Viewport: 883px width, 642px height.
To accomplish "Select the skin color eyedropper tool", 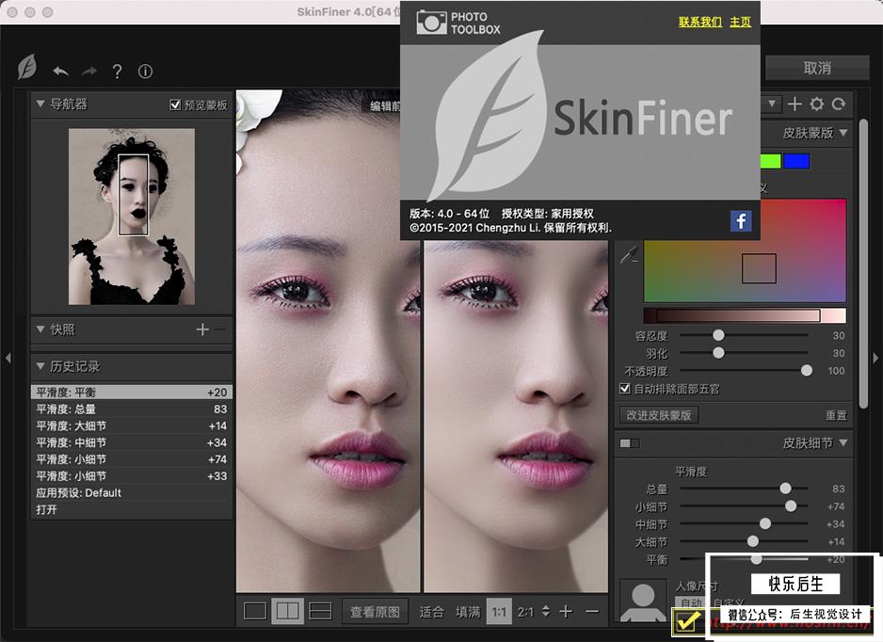I will pyautogui.click(x=629, y=254).
